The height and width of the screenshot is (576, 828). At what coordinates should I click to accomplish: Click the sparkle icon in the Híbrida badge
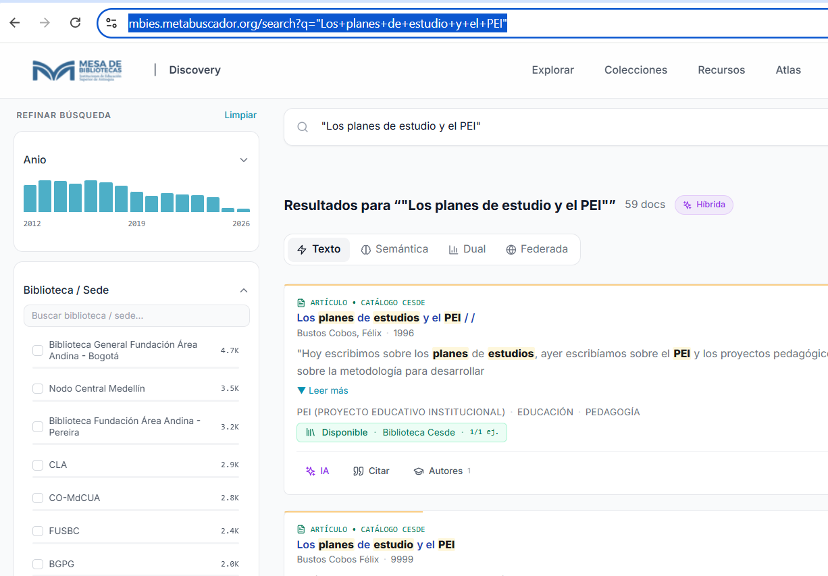pos(688,205)
